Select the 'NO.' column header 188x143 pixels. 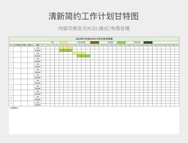click(11, 45)
